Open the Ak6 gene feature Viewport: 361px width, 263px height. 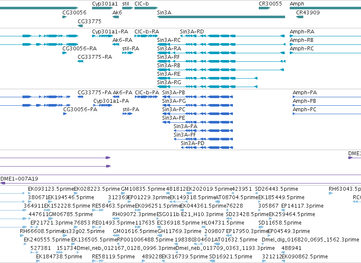pyautogui.click(x=115, y=17)
